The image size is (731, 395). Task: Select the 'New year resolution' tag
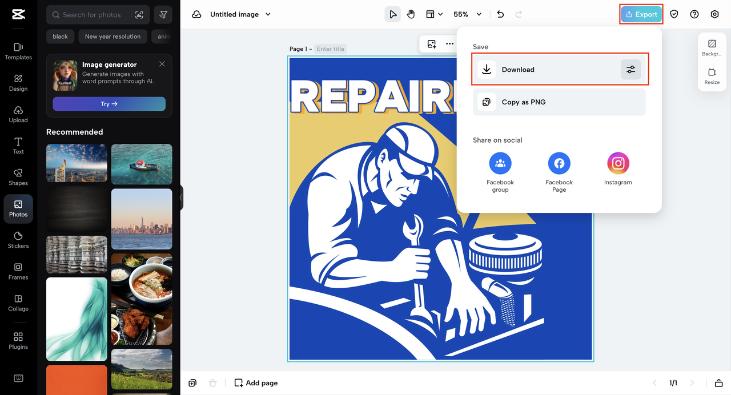(113, 37)
